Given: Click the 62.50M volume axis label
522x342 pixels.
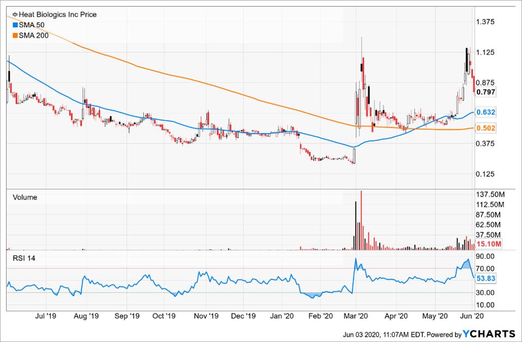Looking at the screenshot, I should 488,225.
